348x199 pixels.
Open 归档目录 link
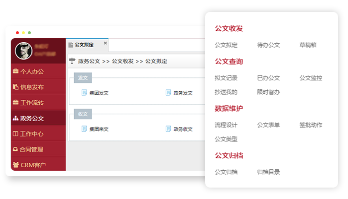click(x=268, y=172)
